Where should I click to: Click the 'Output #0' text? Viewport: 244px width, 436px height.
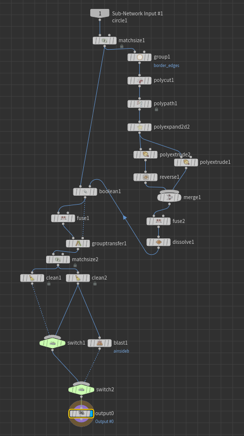pos(104,422)
